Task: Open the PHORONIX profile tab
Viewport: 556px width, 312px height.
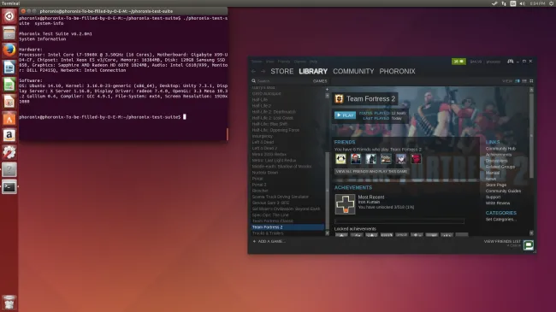Action: (397, 71)
